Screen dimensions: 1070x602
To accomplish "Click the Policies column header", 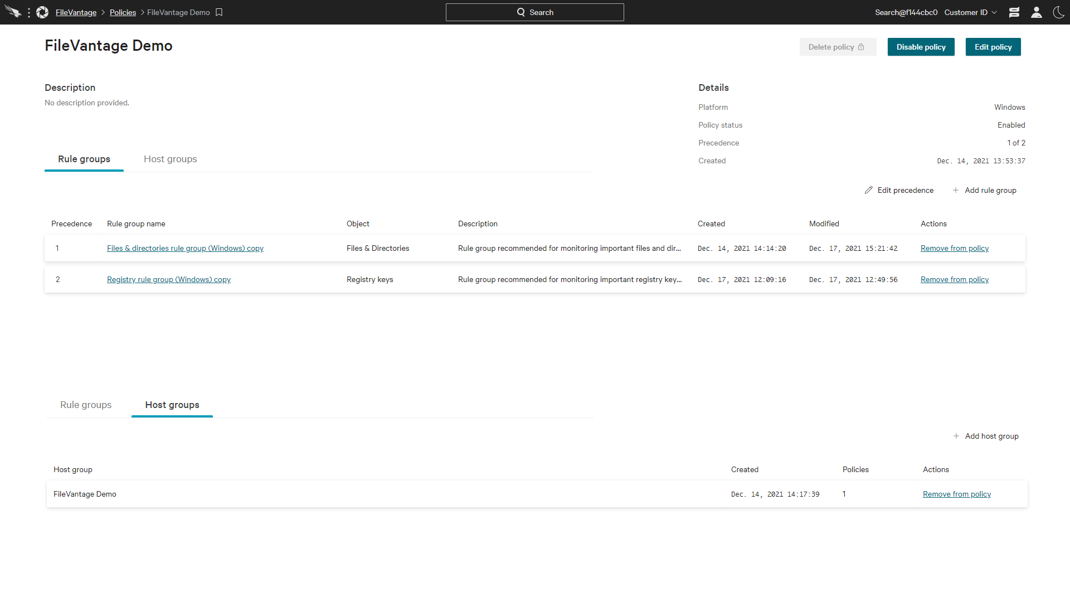I will (855, 469).
